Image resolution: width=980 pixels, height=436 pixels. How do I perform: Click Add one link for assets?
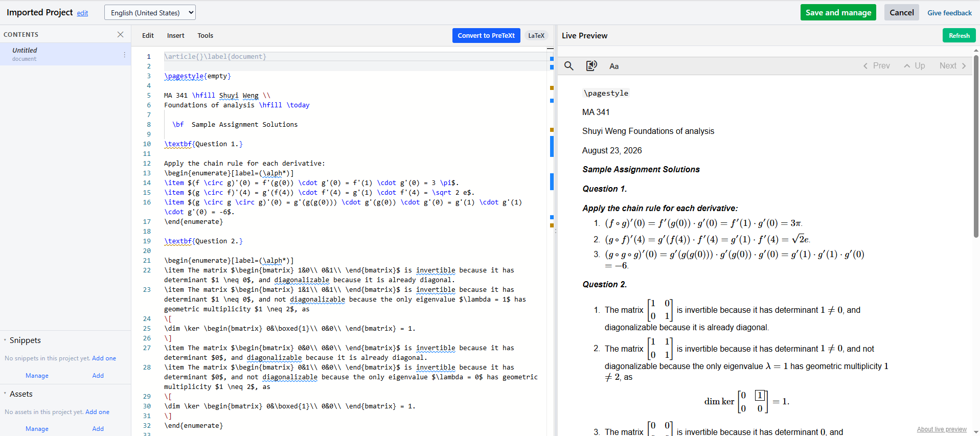click(x=97, y=412)
